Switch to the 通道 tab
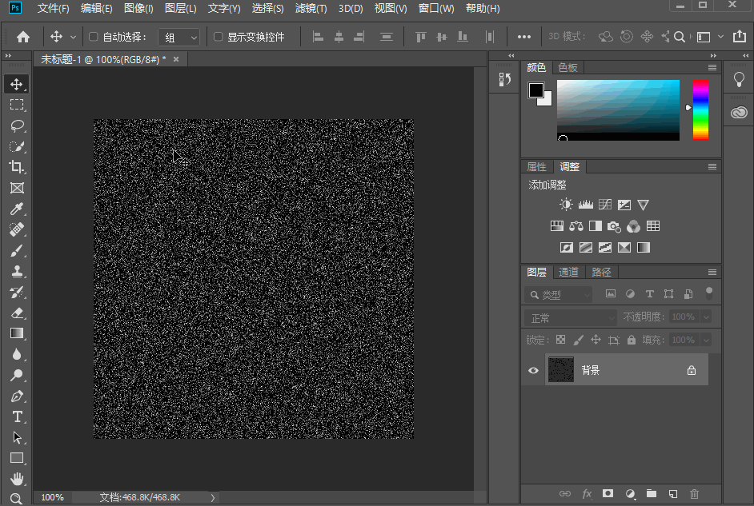Screen dimensions: 754x506 pos(568,272)
